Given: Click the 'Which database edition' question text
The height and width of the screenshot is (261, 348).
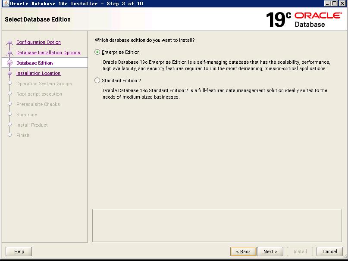Looking at the screenshot, I should 144,40.
